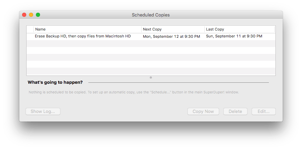Click the red close window button
302x149 pixels.
click(24, 15)
